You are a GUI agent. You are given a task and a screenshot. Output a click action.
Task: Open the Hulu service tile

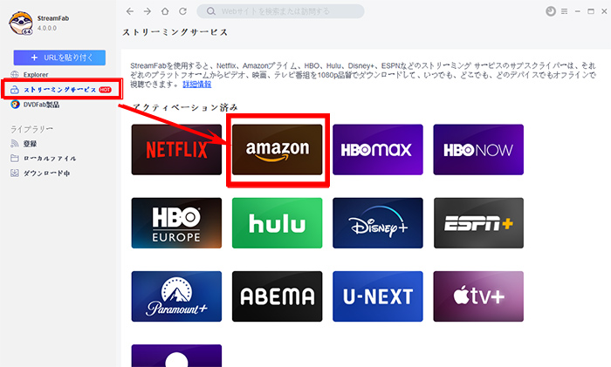[277, 223]
